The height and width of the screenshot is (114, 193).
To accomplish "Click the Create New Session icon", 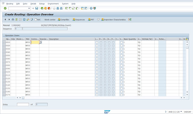I will click(x=82, y=8).
